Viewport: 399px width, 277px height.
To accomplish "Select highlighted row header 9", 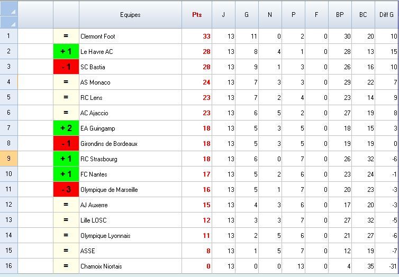I will pyautogui.click(x=9, y=159).
